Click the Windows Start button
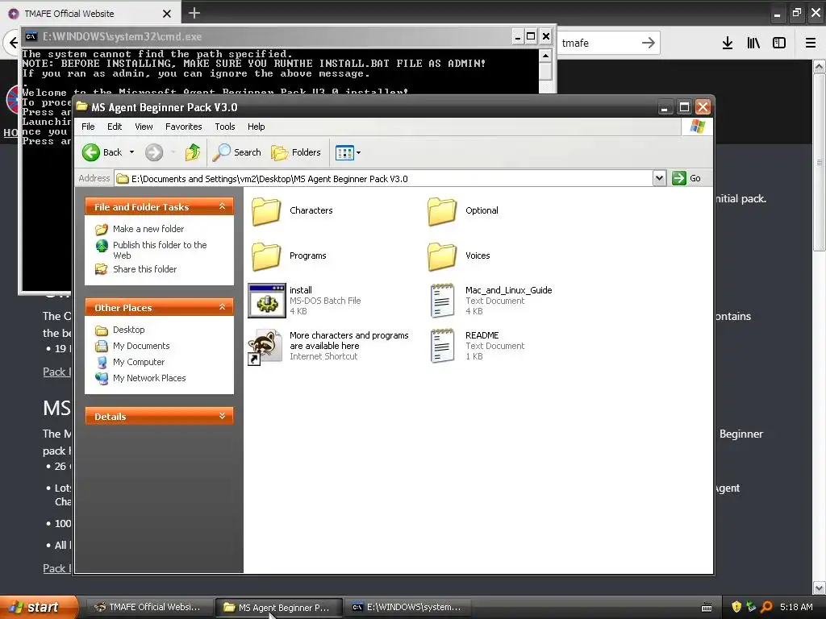826x619 pixels. point(39,607)
